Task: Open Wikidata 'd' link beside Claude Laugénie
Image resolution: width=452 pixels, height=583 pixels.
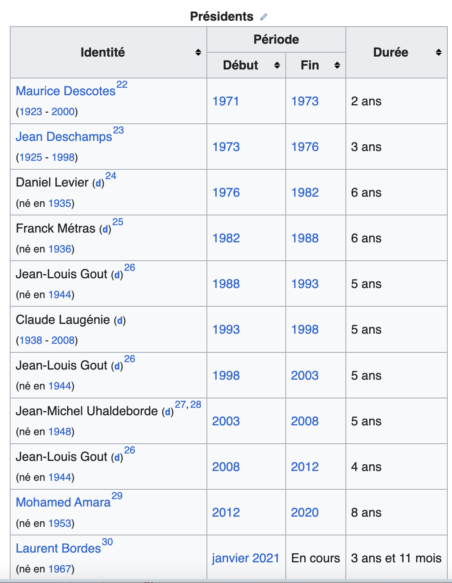Action: click(x=120, y=321)
